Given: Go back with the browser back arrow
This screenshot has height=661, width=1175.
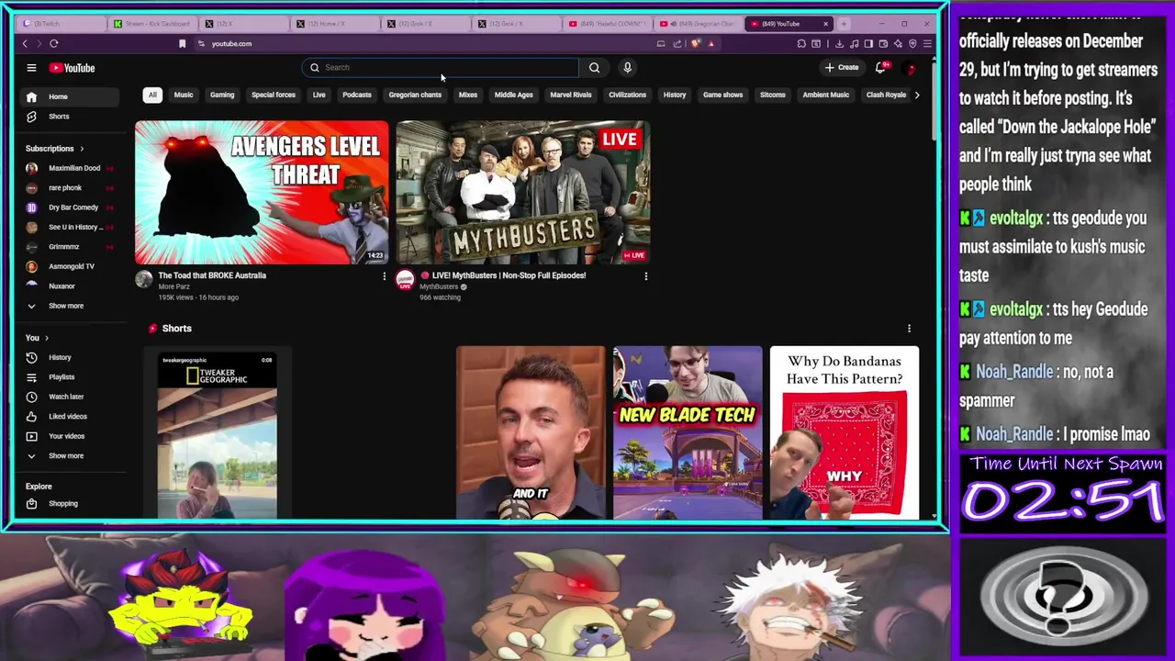Looking at the screenshot, I should click(25, 43).
